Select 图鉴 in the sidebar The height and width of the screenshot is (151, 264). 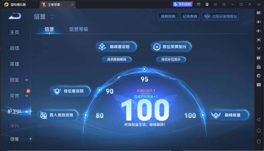[15, 80]
